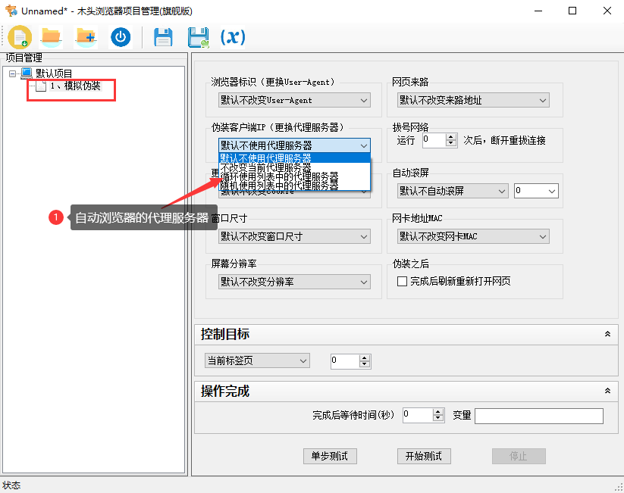Enable 完成后刷新重新打开网页 checkbox
This screenshot has width=624, height=493.
[x=402, y=282]
